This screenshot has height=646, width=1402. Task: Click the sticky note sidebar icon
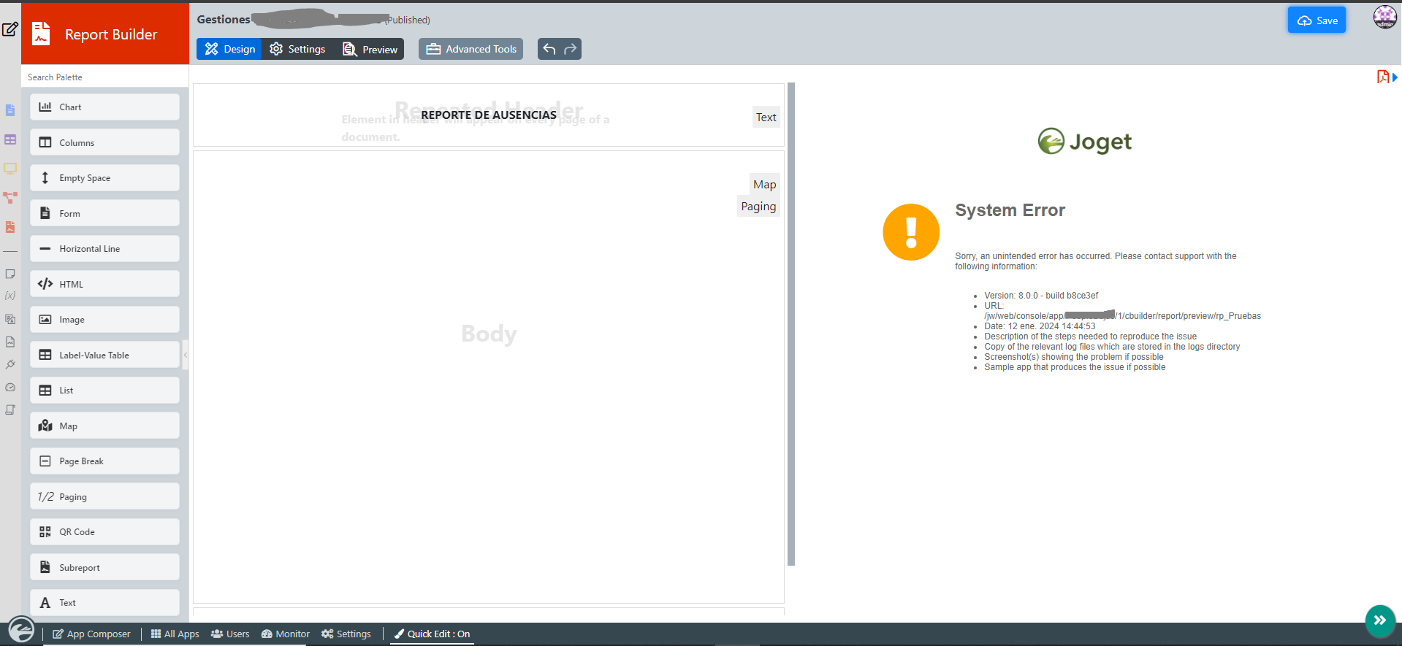pyautogui.click(x=10, y=274)
